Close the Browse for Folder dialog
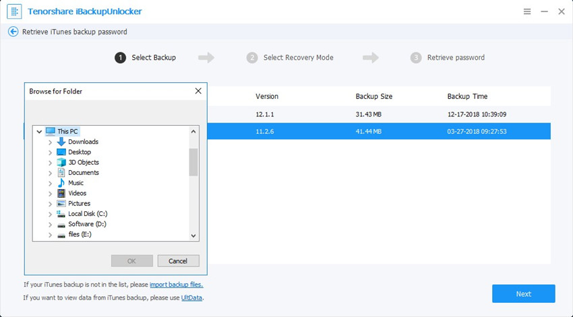Viewport: 573px width, 317px height. (198, 91)
